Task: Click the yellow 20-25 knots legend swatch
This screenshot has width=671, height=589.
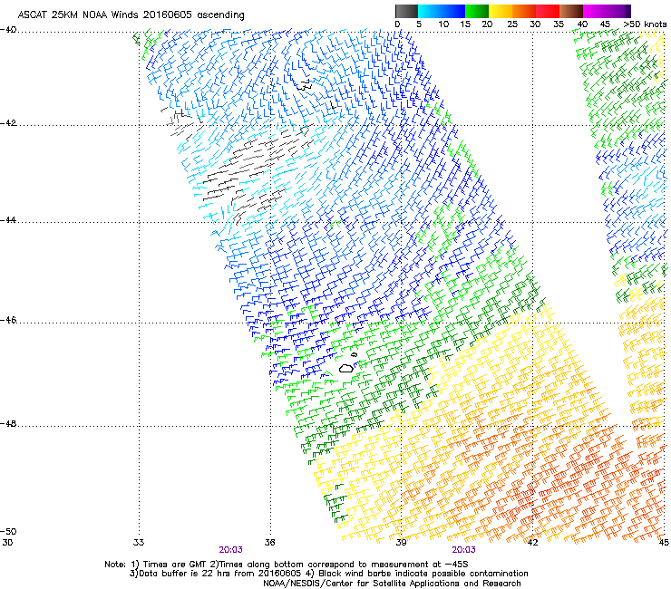Action: tap(501, 11)
